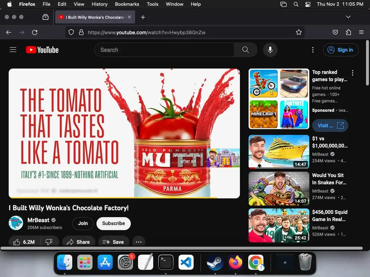Click the menu bar date and time
This screenshot has height=277, width=370.
340,4
